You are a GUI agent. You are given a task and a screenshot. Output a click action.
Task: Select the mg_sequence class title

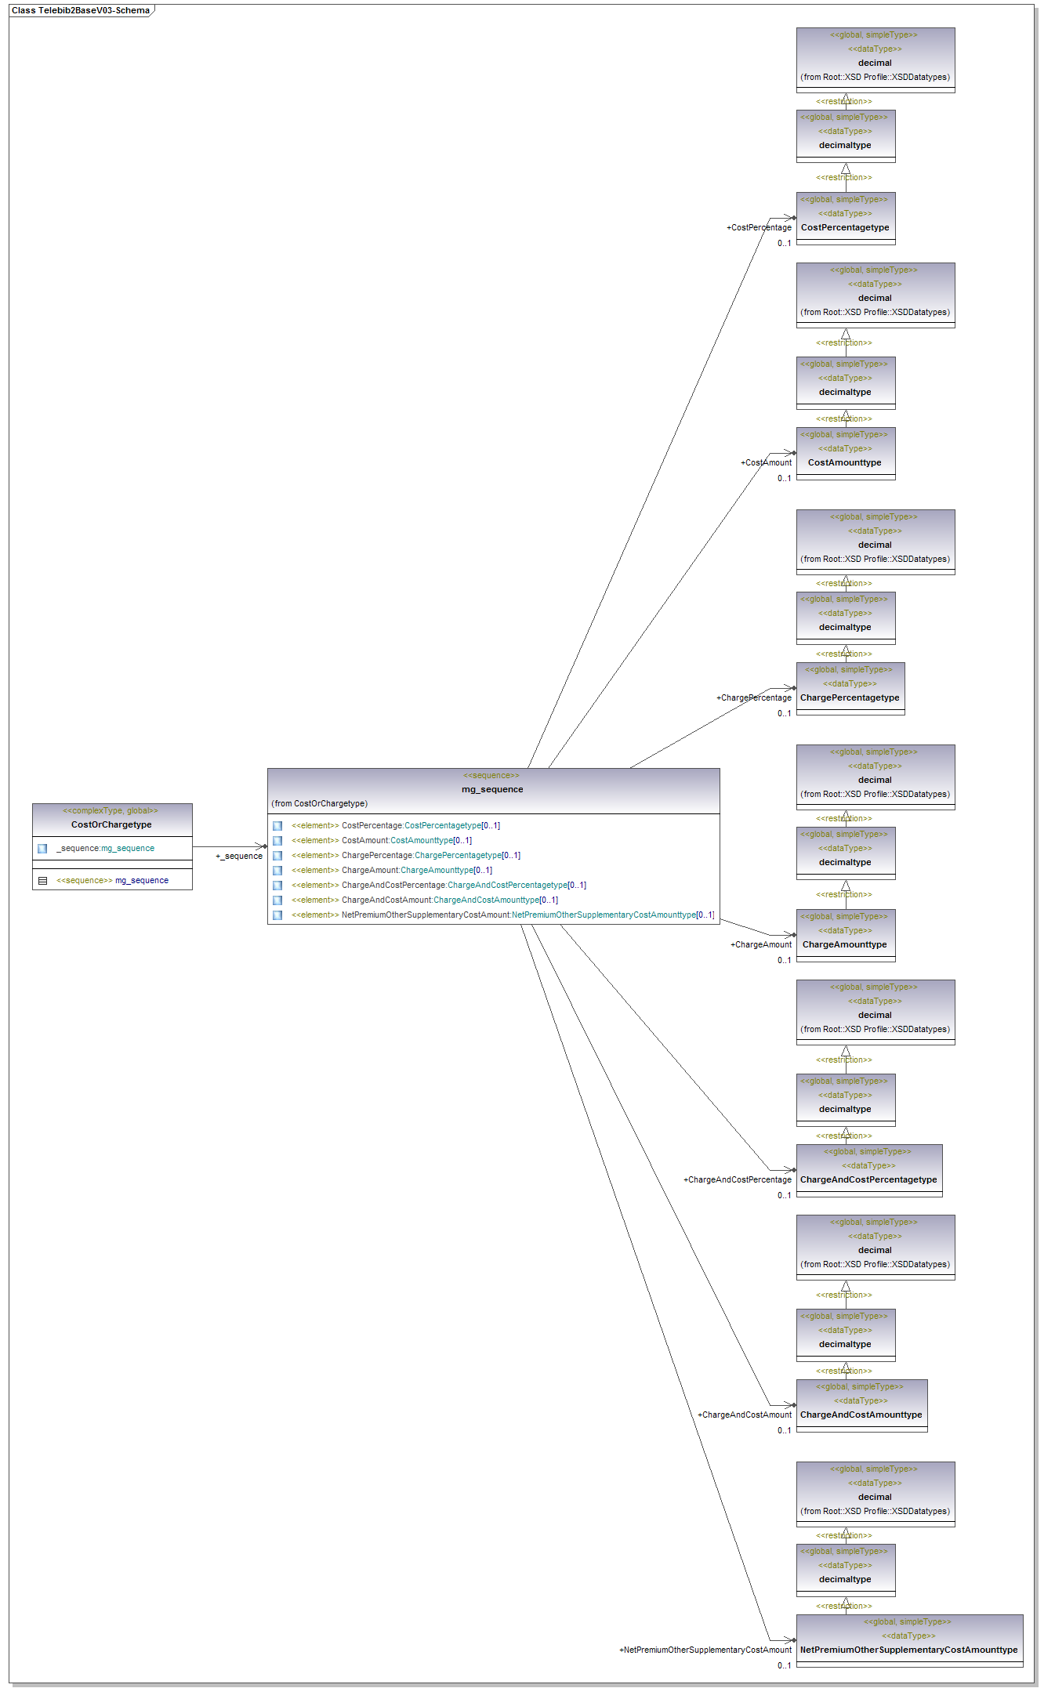(x=492, y=789)
